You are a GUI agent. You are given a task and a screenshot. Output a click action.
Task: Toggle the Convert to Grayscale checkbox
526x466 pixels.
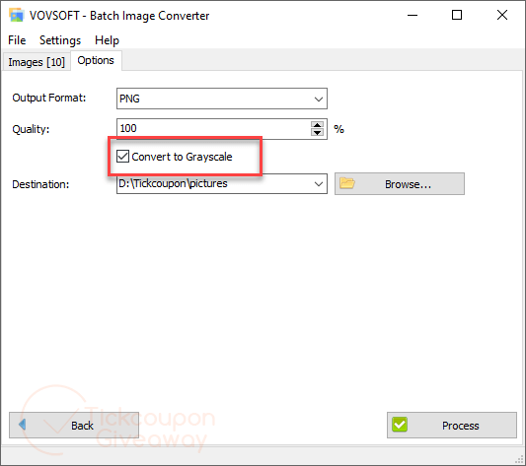click(122, 156)
